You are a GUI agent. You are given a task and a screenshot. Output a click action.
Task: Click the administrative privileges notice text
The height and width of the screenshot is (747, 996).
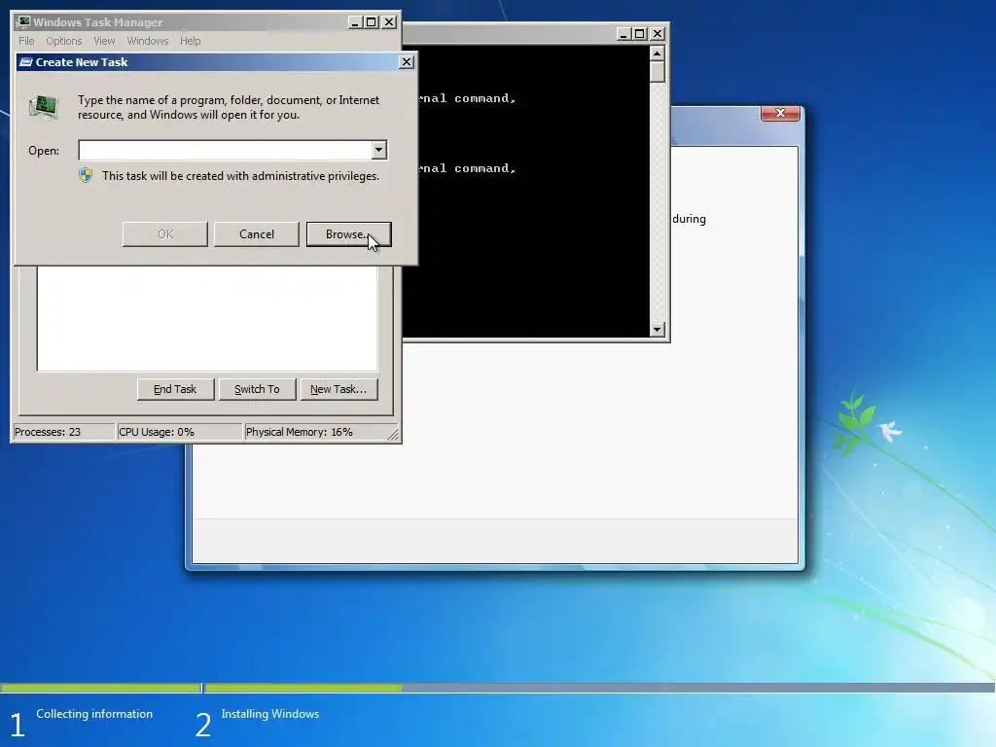[x=241, y=176]
